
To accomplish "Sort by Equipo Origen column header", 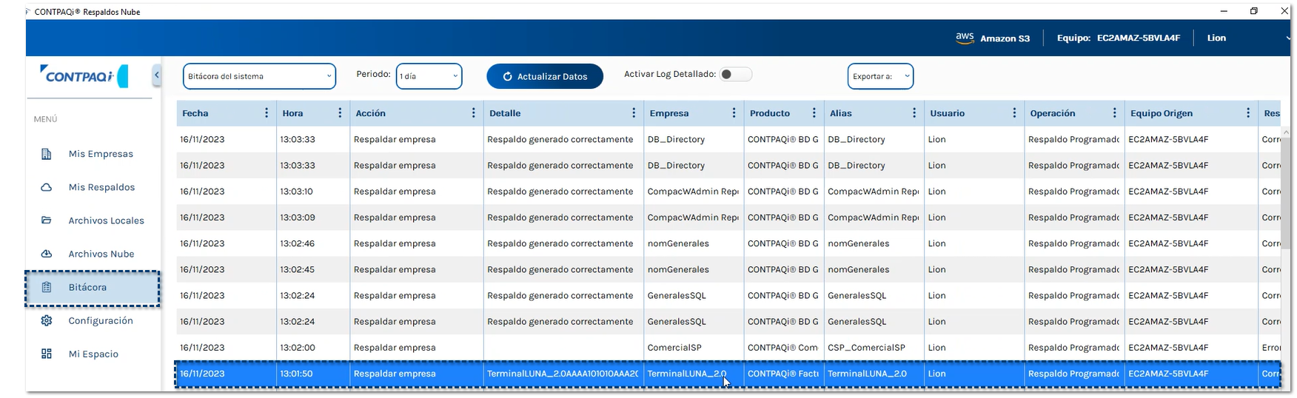I will click(x=1162, y=113).
